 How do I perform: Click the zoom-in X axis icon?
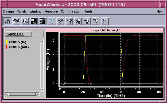[x=60, y=21]
